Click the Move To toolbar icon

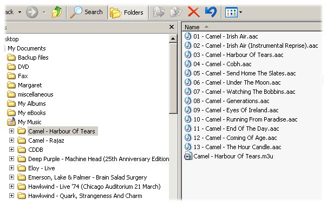pyautogui.click(x=159, y=12)
